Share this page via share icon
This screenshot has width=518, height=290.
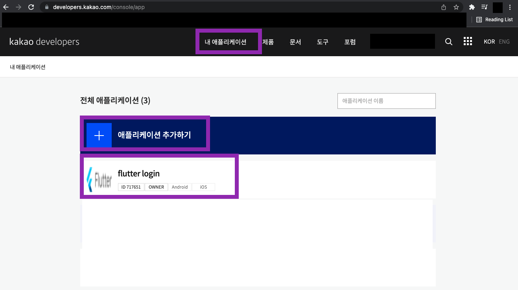click(444, 7)
